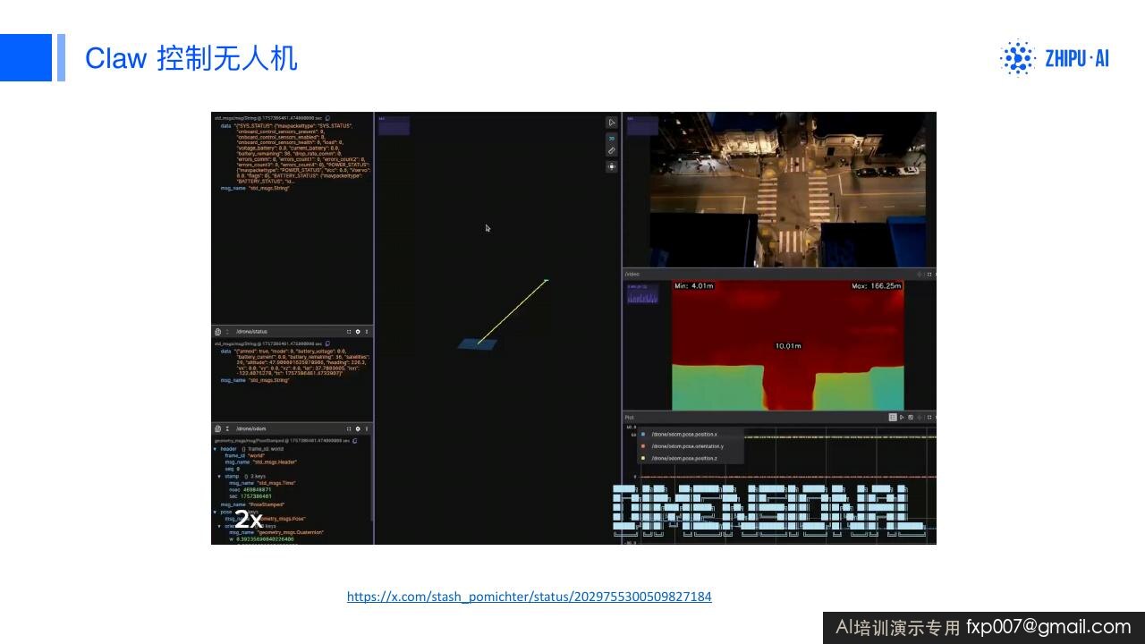The height and width of the screenshot is (644, 1145).
Task: Click the 10.01m depth readout
Action: (788, 346)
